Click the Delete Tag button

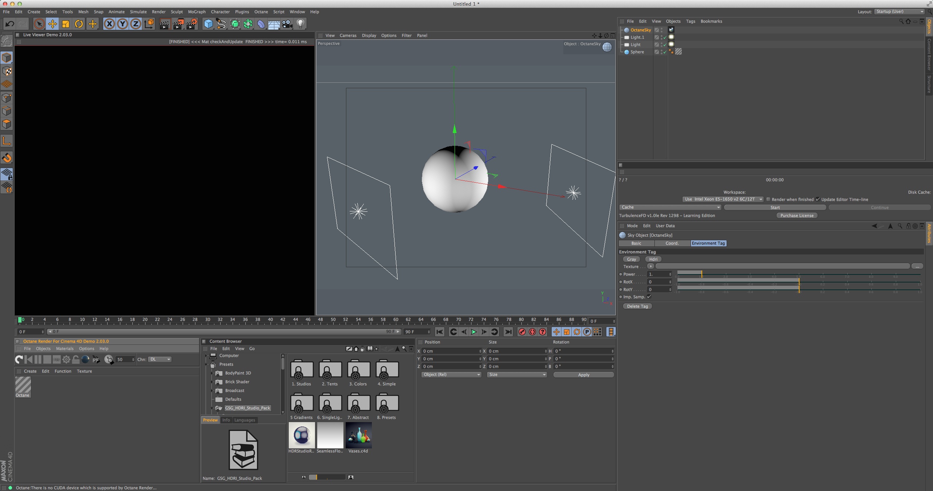click(637, 306)
